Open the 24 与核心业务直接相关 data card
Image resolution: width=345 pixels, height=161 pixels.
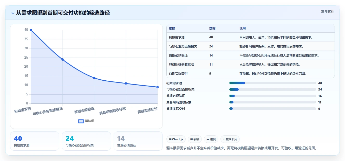tap(86, 141)
